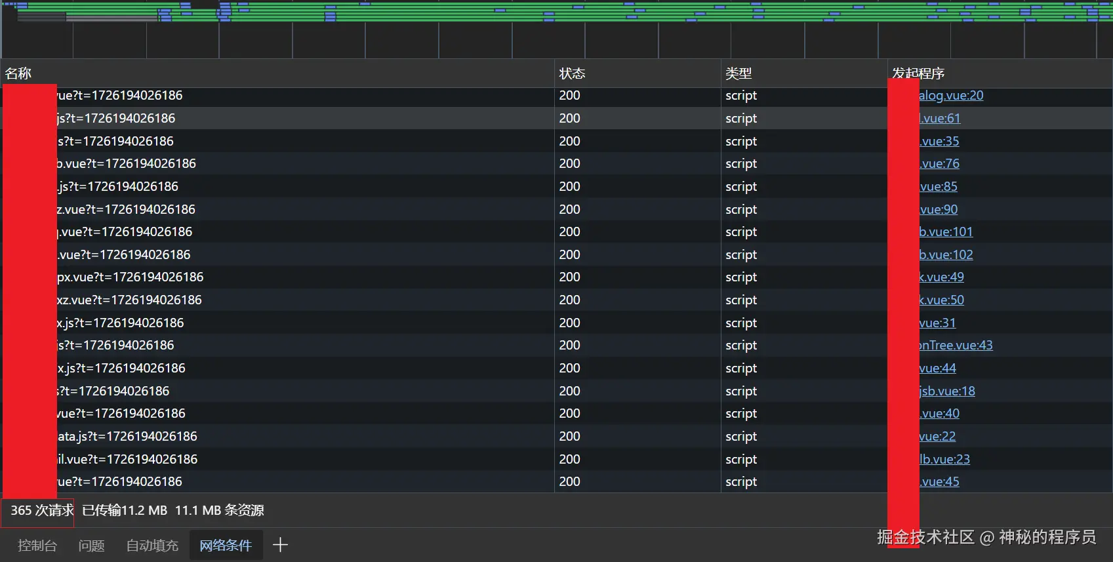Open initiator link ending in vue:61

pyautogui.click(x=941, y=119)
